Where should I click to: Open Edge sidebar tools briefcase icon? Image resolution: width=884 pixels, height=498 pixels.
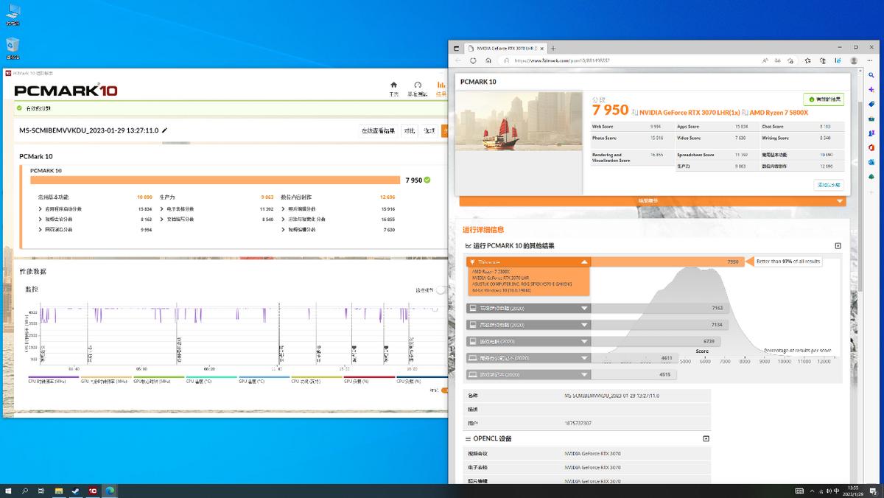click(x=871, y=118)
